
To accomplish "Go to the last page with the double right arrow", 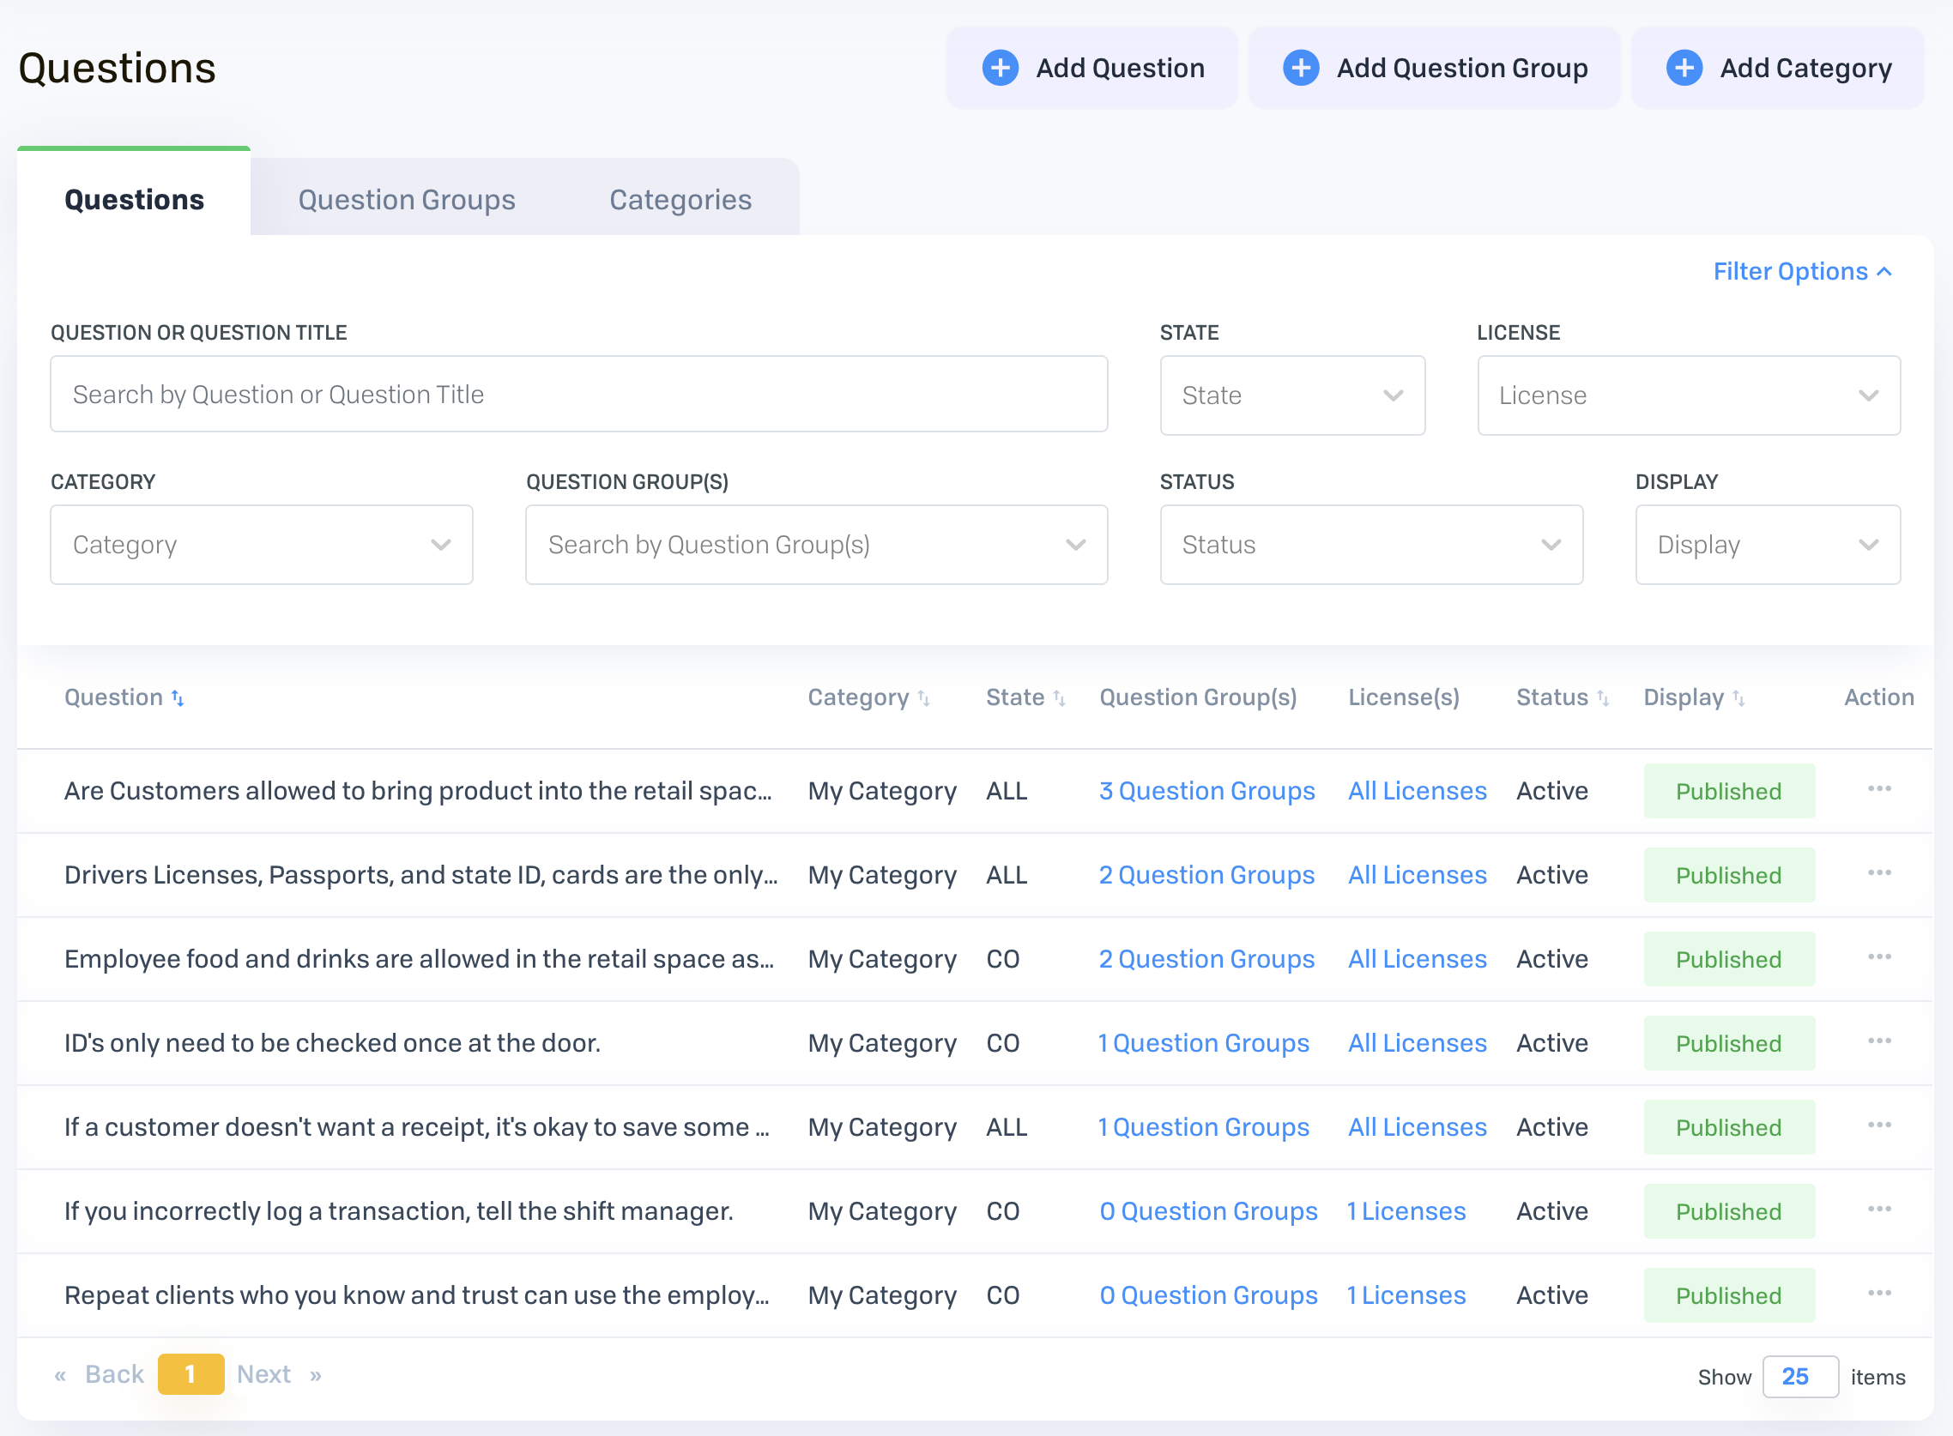I will tap(316, 1375).
